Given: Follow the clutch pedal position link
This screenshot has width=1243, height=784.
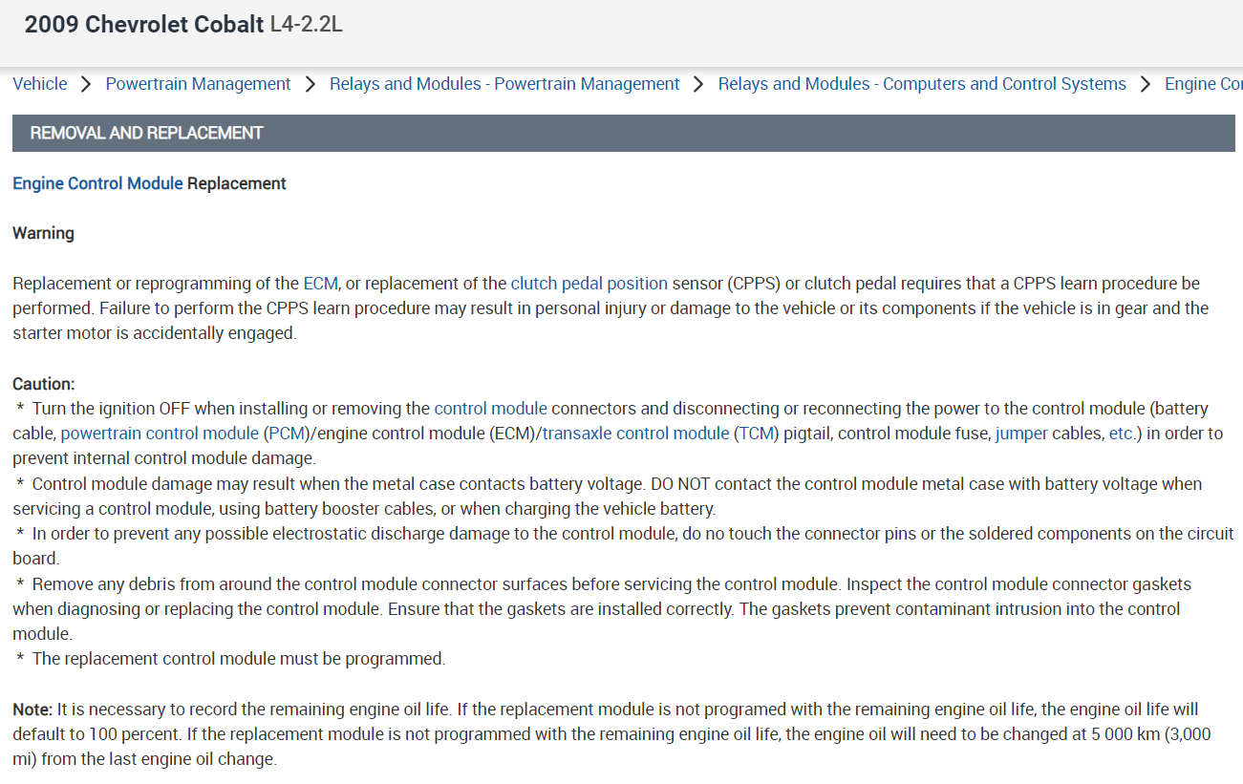Looking at the screenshot, I should point(589,284).
